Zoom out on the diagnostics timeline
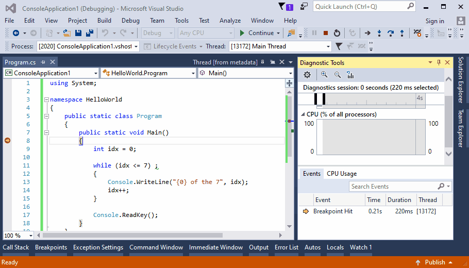 337,75
